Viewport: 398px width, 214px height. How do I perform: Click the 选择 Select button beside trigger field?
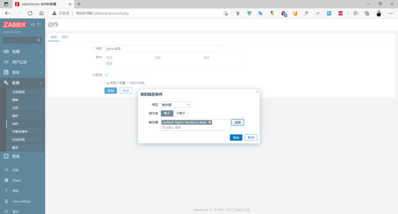click(238, 122)
